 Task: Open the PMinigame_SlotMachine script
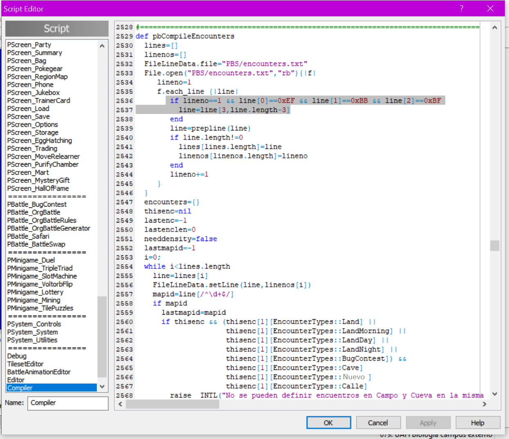42,276
